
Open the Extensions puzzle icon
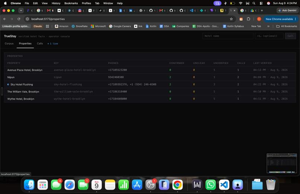[248, 19]
